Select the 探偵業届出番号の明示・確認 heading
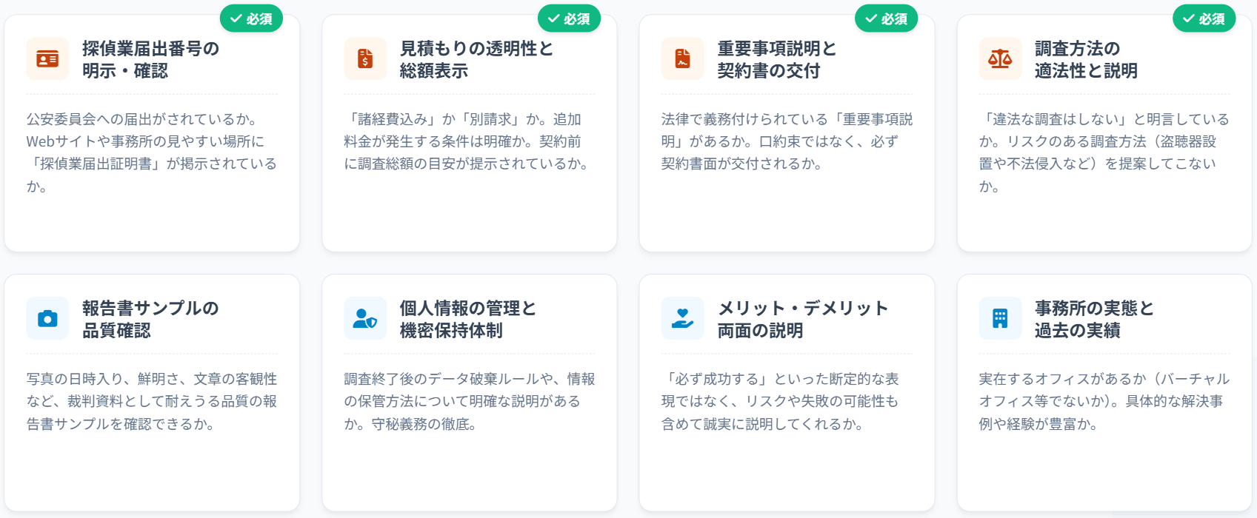Image resolution: width=1257 pixels, height=518 pixels. tap(150, 59)
